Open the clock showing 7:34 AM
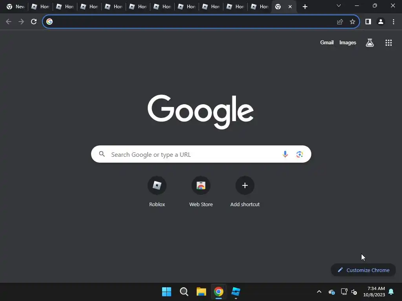402x301 pixels. pos(374,292)
